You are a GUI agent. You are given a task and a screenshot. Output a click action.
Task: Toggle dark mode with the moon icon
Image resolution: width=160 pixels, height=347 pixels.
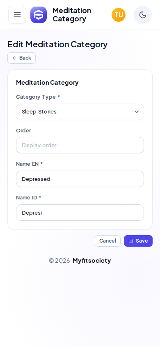click(x=143, y=15)
